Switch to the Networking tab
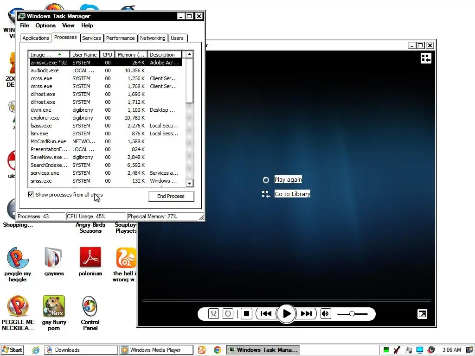This screenshot has width=475, height=356. (x=153, y=38)
